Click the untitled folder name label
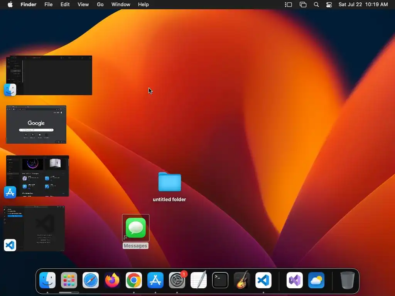 pyautogui.click(x=169, y=199)
